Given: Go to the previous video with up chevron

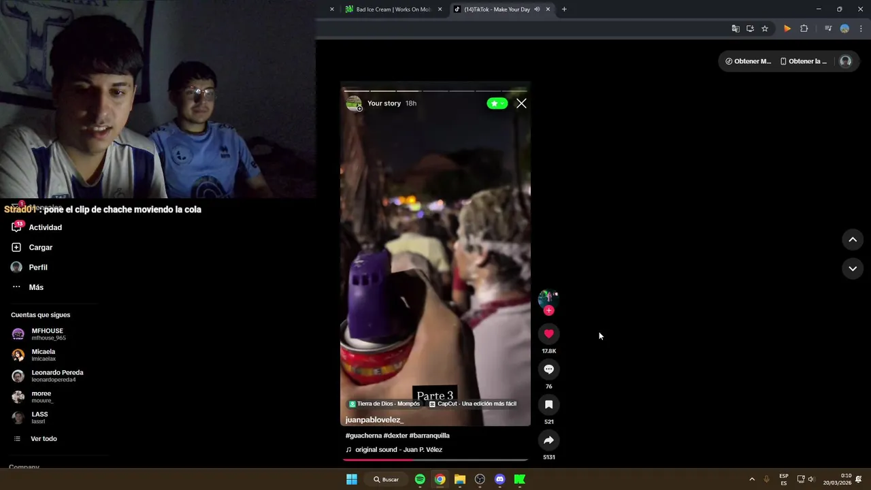Looking at the screenshot, I should pos(852,240).
